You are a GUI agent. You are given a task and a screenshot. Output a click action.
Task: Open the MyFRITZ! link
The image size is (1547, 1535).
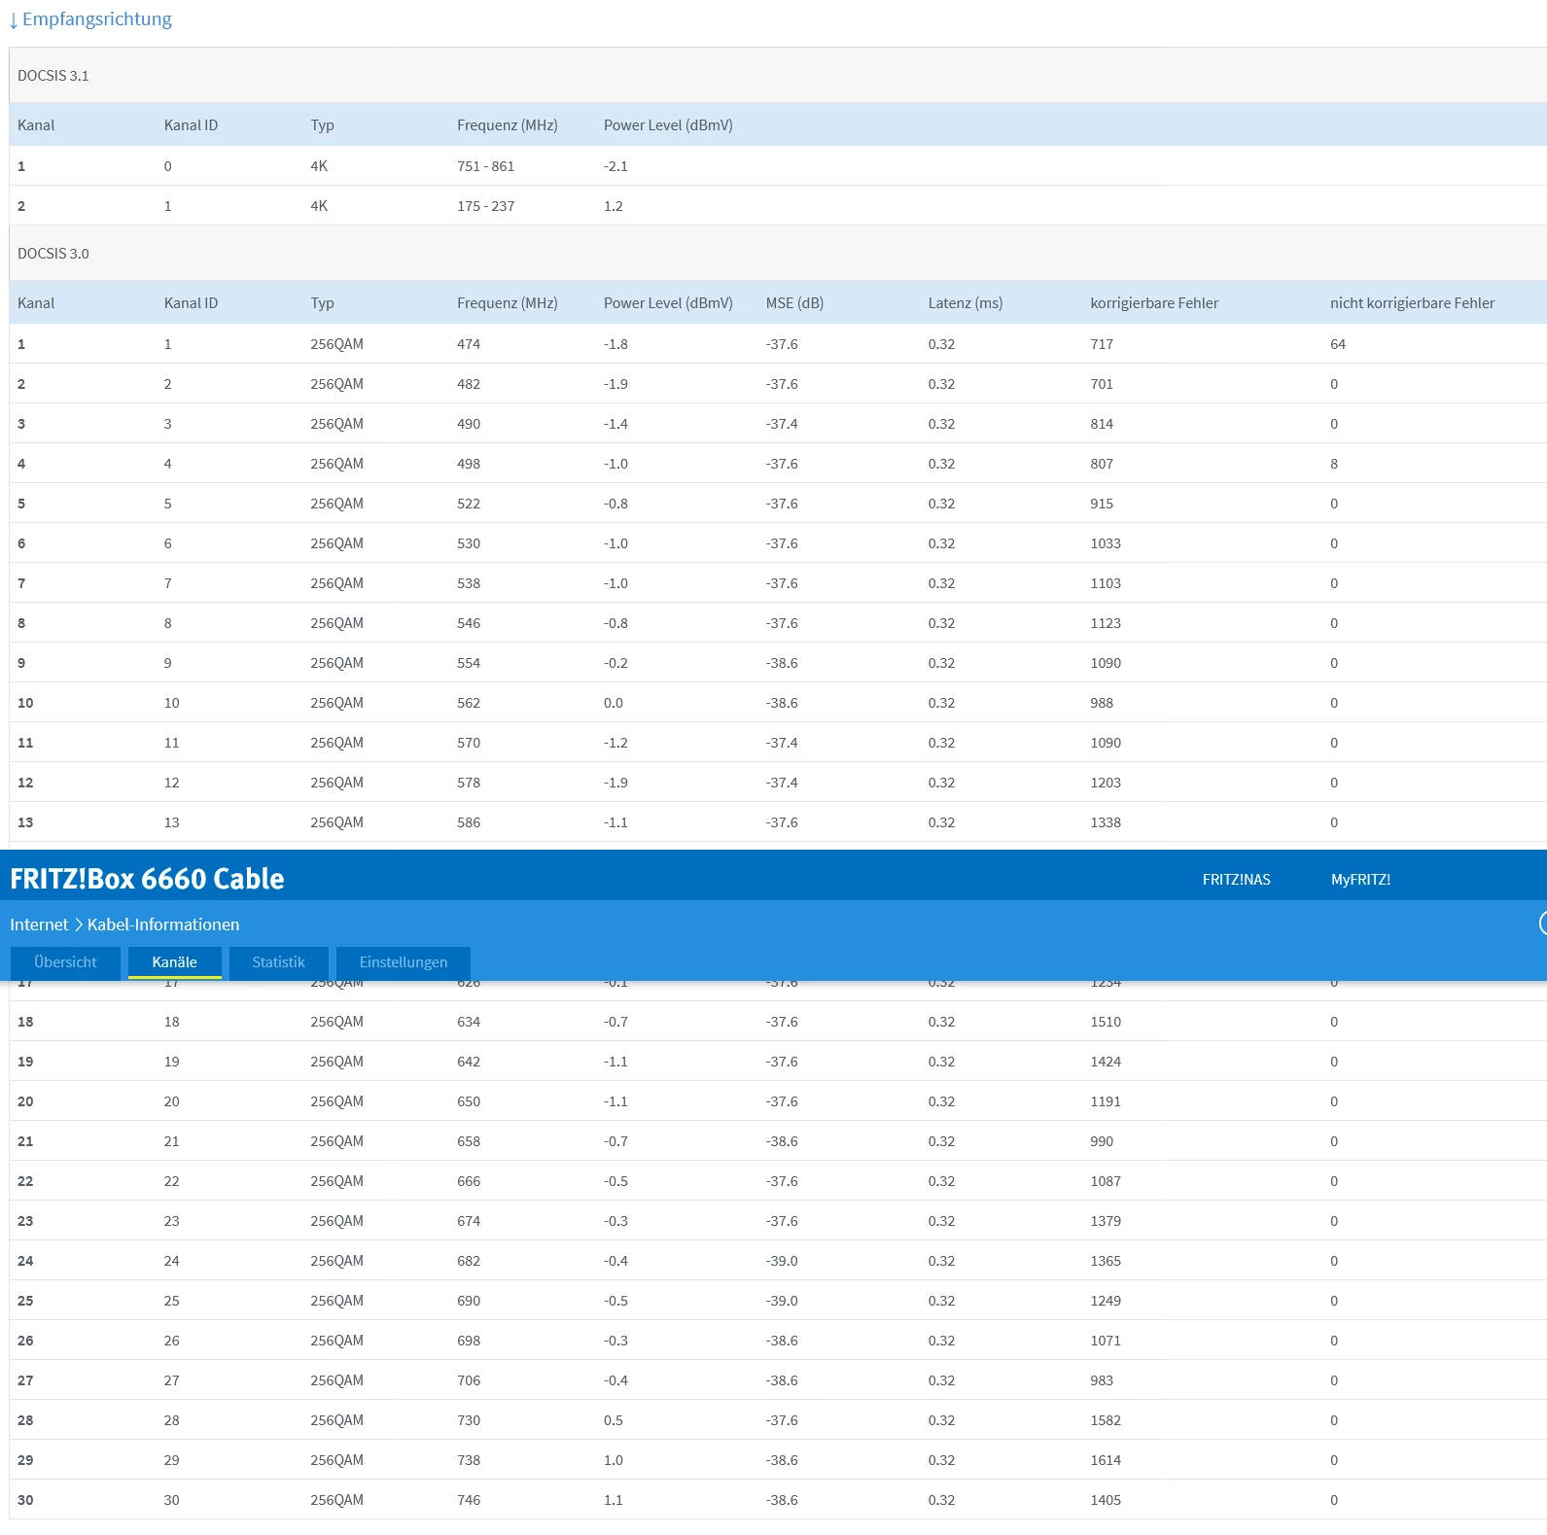pyautogui.click(x=1360, y=880)
